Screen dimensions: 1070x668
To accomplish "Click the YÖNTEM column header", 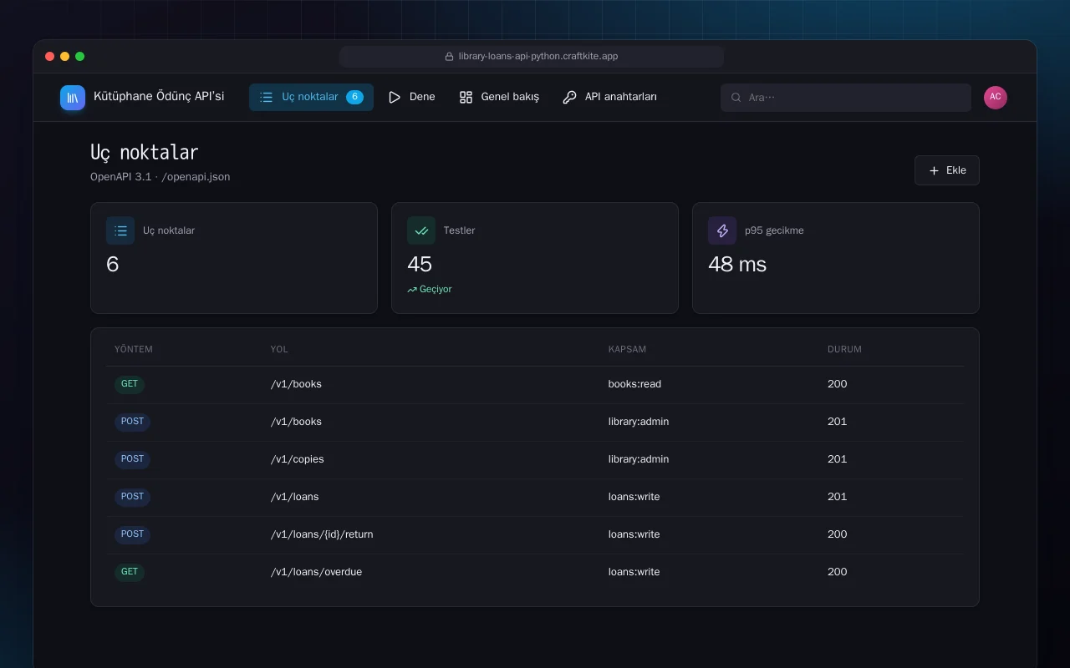I will point(134,349).
